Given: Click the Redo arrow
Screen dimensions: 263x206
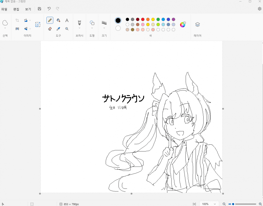Looking at the screenshot, I should (x=58, y=9).
